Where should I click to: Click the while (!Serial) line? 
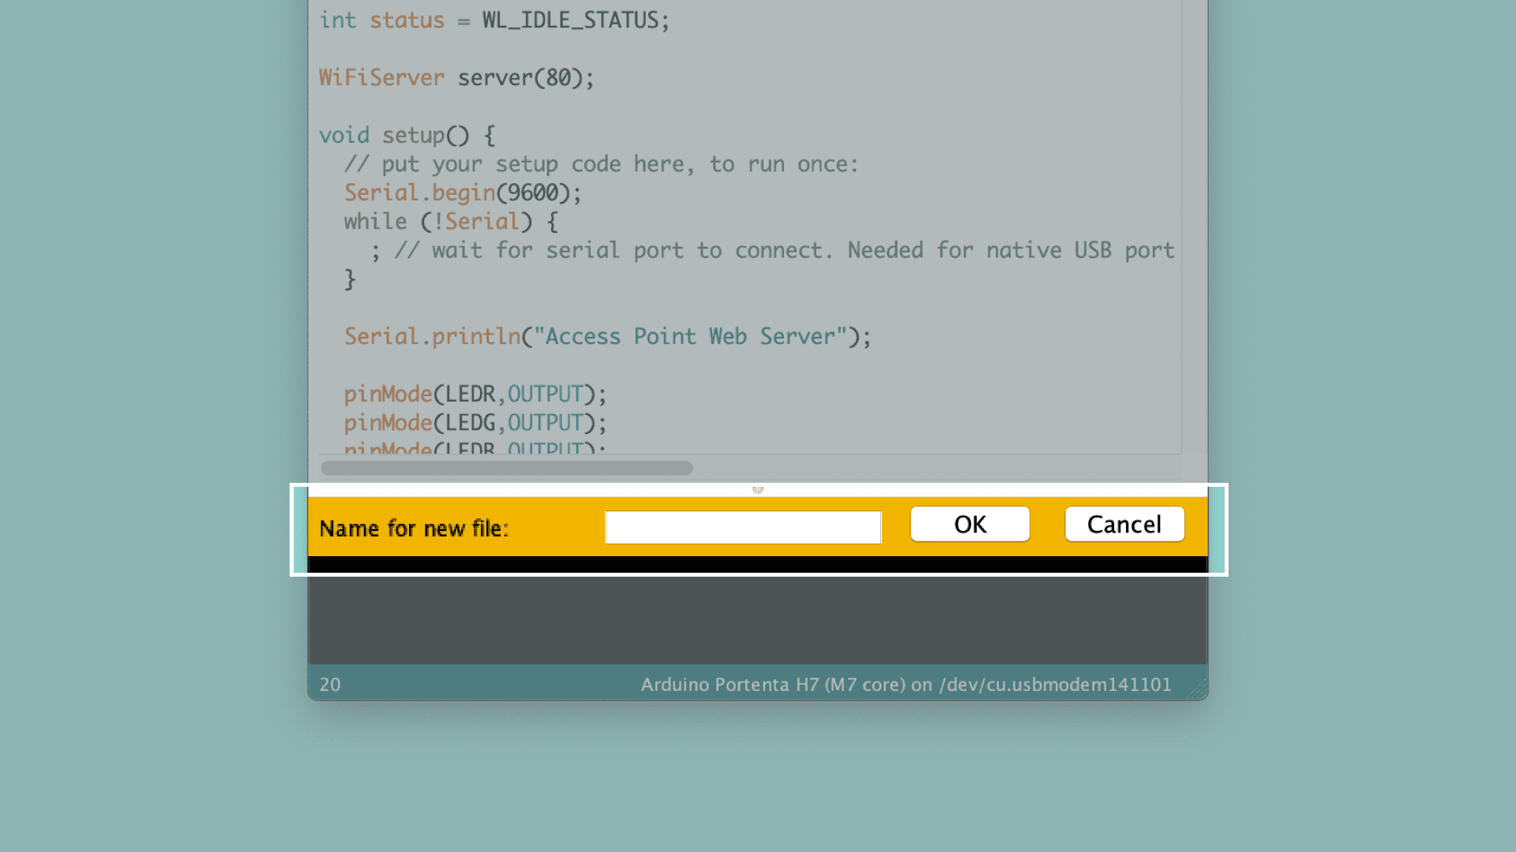coord(451,222)
